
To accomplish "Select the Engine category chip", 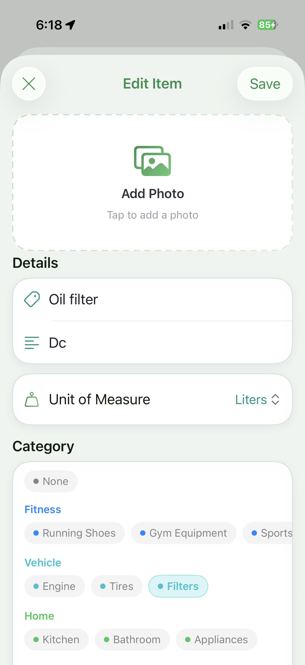I will (x=55, y=586).
